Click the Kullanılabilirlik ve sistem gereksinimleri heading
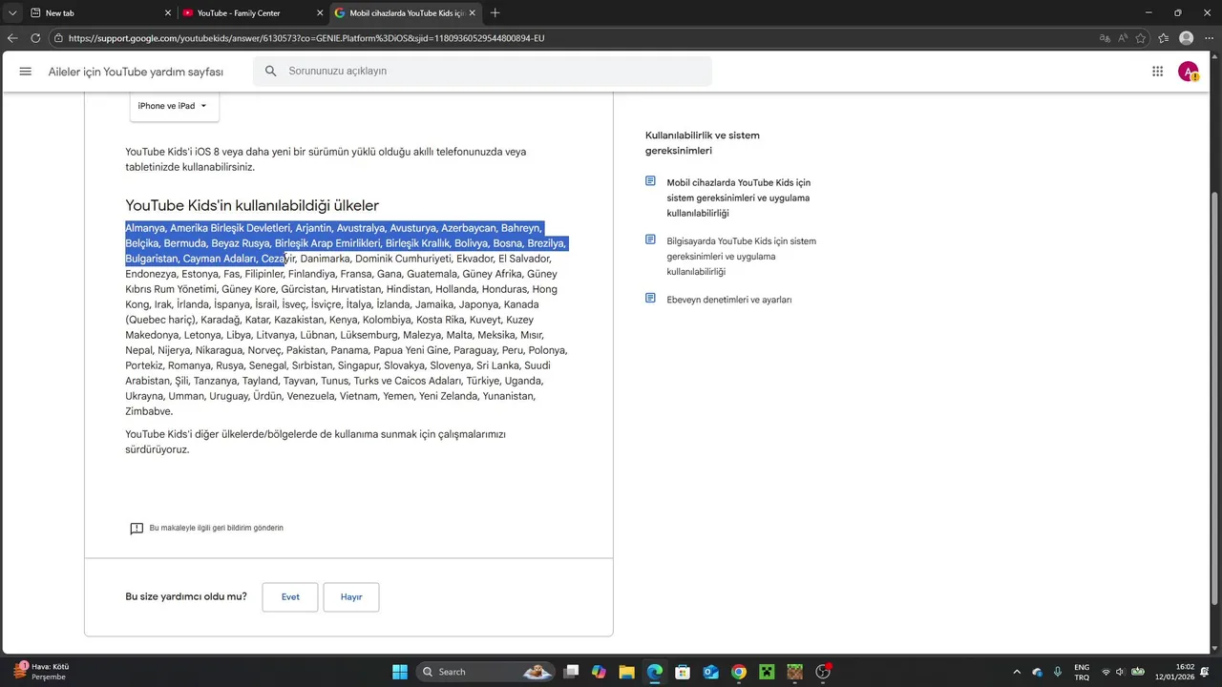 coord(703,143)
